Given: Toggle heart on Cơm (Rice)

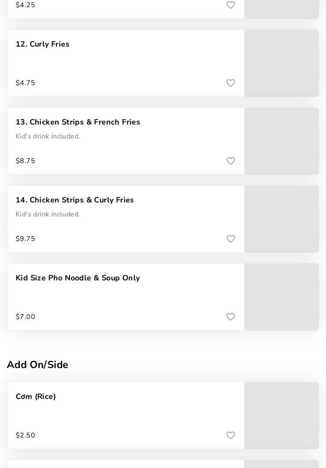Looking at the screenshot, I should coord(231,435).
